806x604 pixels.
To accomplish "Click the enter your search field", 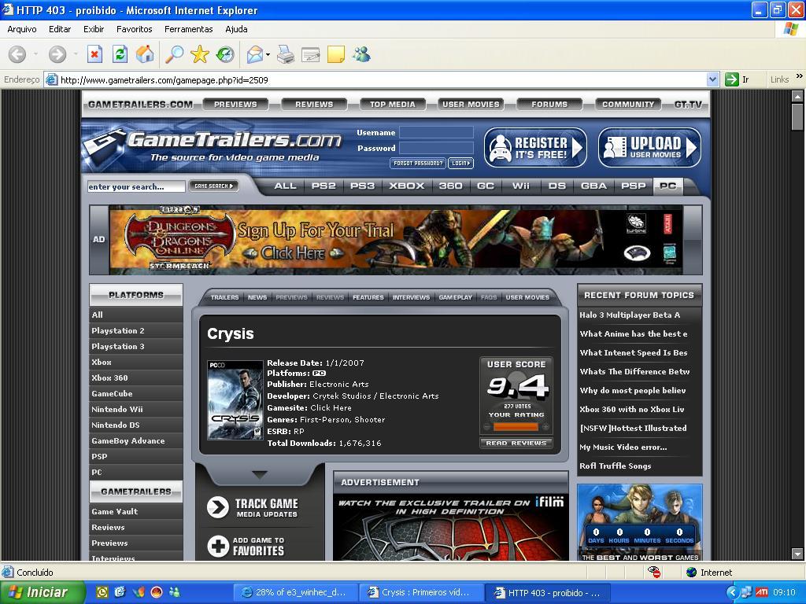I will [x=135, y=186].
